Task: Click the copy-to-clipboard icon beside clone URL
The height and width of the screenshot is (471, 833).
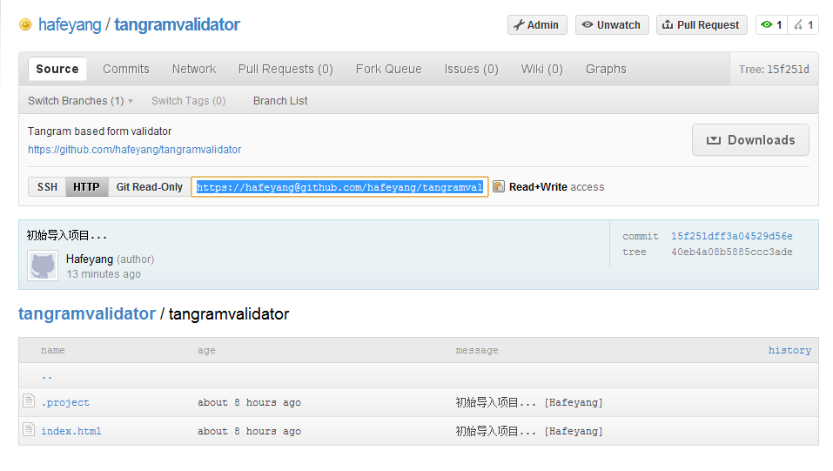Action: [x=498, y=186]
